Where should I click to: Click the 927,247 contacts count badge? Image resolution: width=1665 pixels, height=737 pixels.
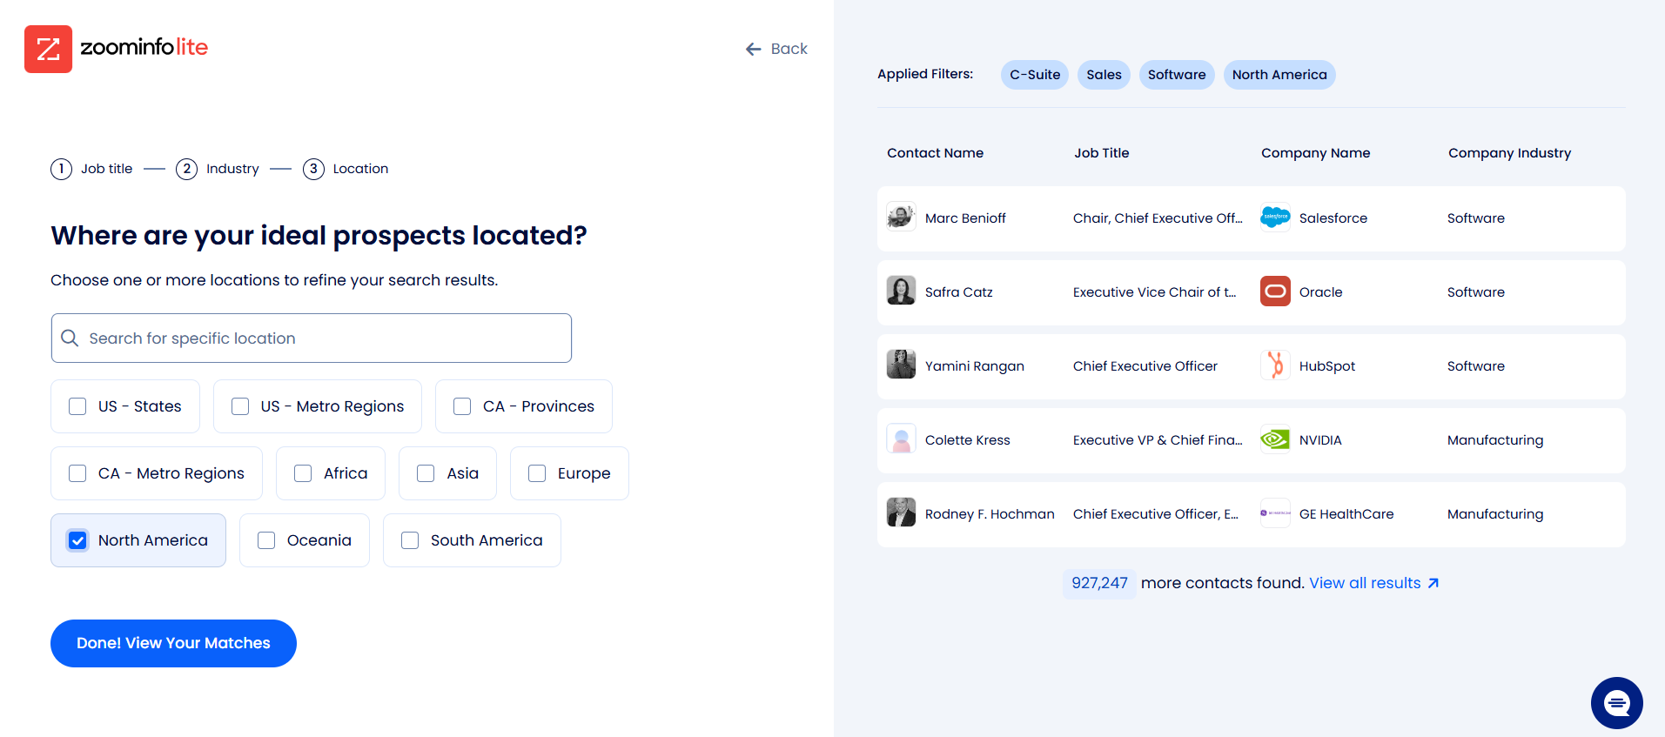click(1099, 583)
